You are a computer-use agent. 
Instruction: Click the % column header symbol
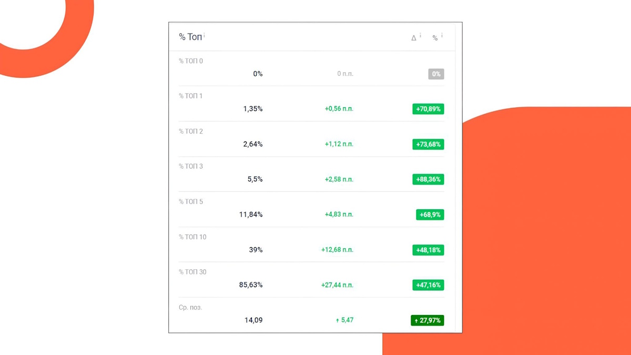pos(435,38)
